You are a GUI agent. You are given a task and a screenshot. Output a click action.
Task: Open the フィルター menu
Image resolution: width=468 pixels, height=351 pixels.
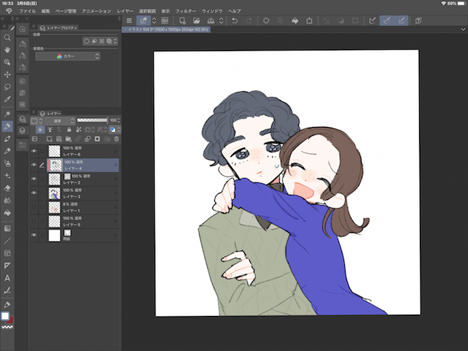186,11
